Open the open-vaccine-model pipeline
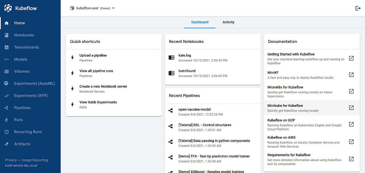The height and width of the screenshot is (173, 365). tap(213, 112)
